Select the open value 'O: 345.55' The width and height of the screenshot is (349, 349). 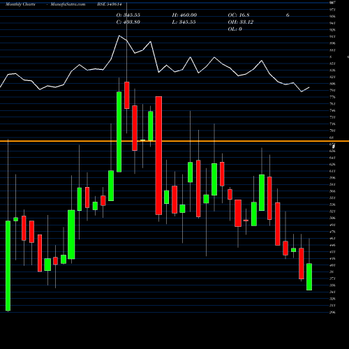[128, 15]
